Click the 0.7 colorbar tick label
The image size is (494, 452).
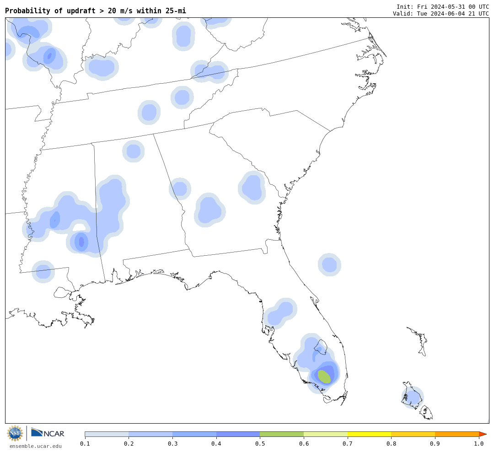348,444
